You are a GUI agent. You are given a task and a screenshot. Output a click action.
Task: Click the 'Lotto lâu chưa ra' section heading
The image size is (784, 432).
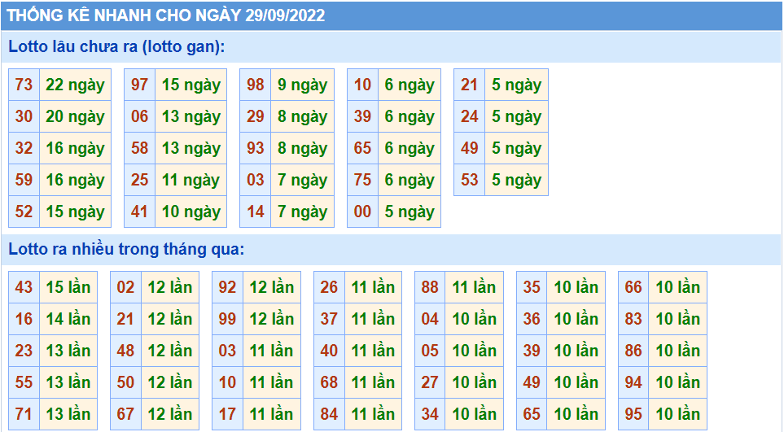pos(116,47)
